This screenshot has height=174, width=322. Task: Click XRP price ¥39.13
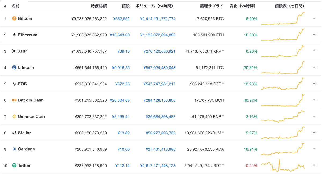tap(123, 51)
